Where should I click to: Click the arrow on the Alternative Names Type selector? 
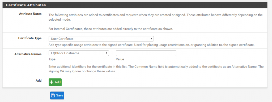pos(106,53)
